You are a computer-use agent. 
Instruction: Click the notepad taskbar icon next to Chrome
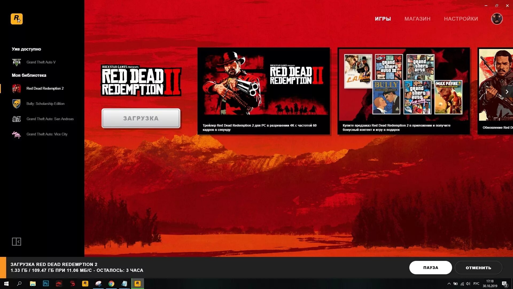coord(125,284)
